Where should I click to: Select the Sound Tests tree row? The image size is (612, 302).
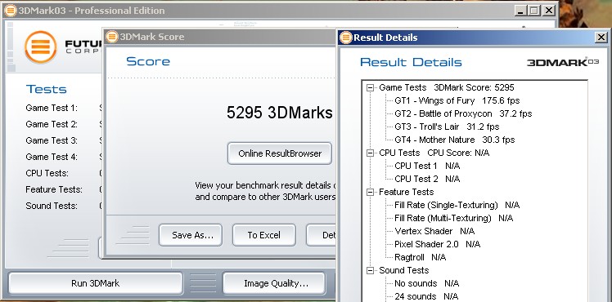click(403, 270)
